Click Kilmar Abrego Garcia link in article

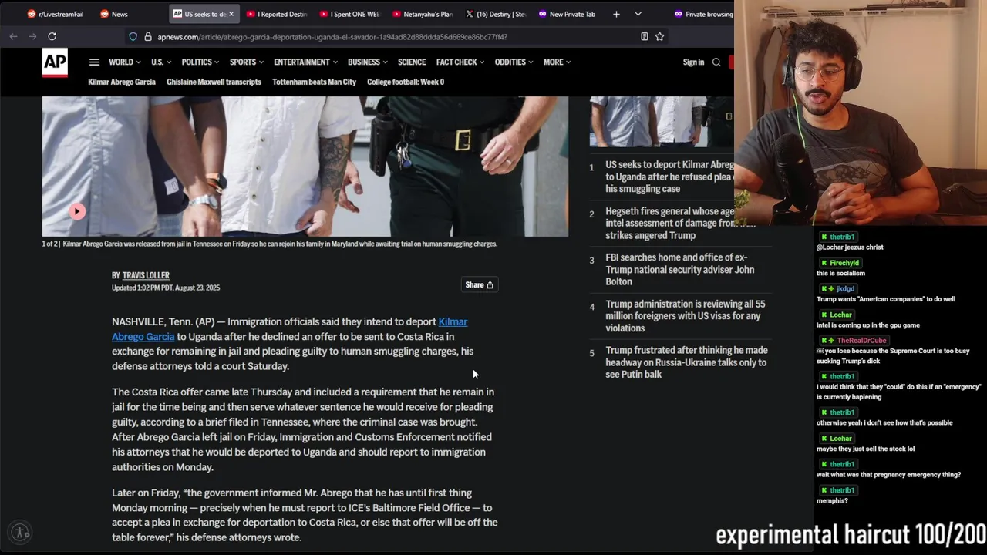coord(290,329)
